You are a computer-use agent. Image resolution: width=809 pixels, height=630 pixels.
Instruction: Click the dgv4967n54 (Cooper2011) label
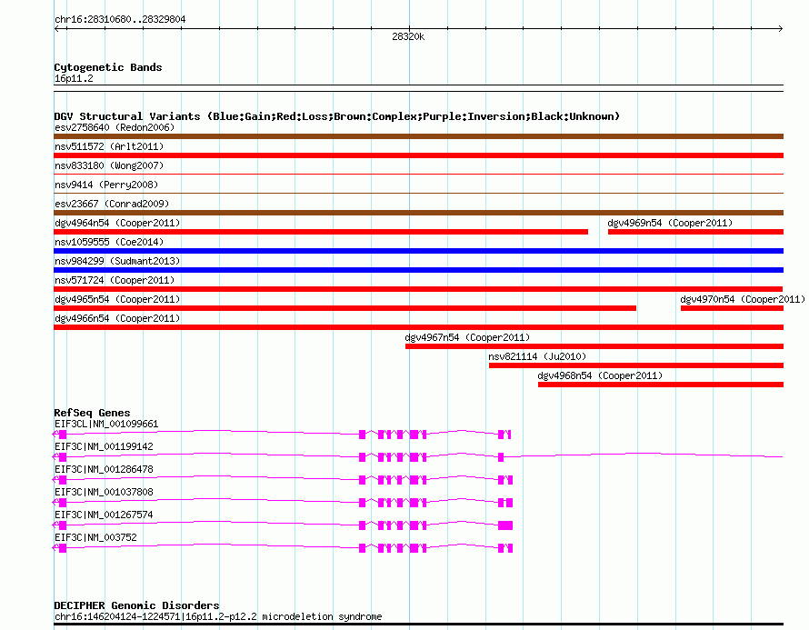(467, 337)
